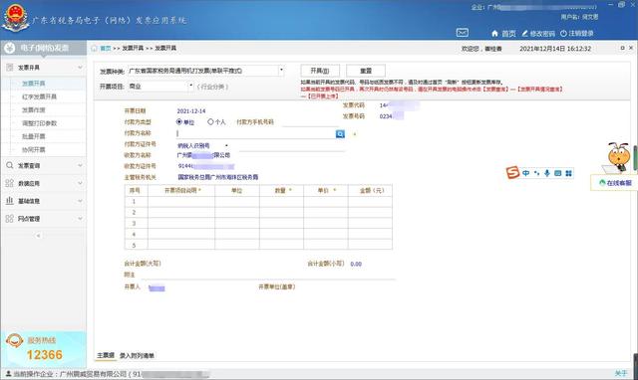Open the Sogou toolbox grid icon

568,173
